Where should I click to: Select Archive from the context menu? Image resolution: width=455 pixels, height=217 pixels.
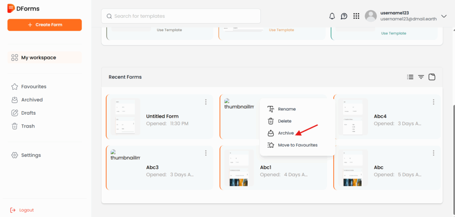coord(285,133)
